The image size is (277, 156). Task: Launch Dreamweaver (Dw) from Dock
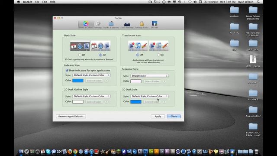(151, 151)
